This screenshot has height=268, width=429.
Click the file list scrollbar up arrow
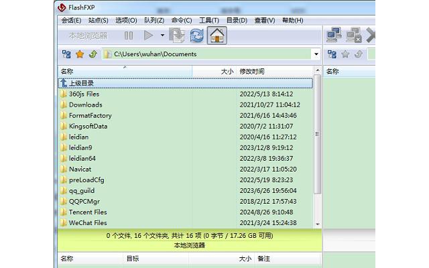tap(317, 70)
